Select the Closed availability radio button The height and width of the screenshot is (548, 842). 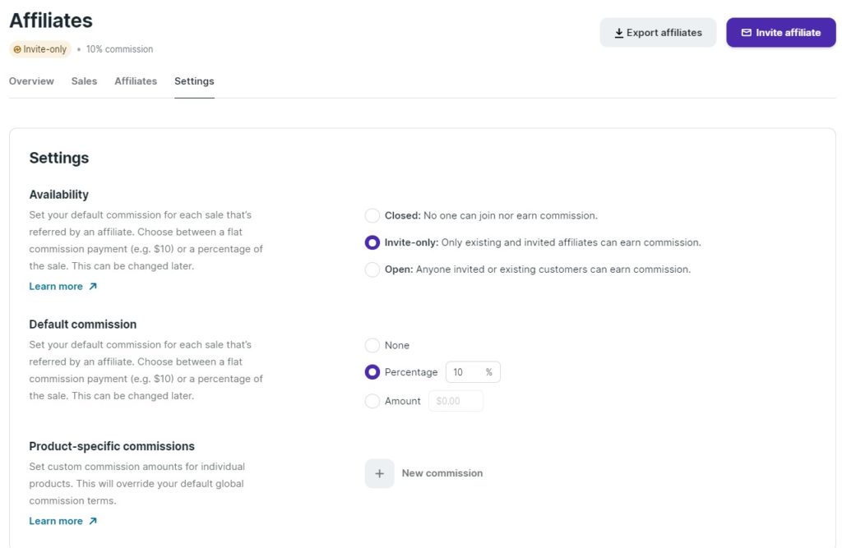pyautogui.click(x=372, y=216)
